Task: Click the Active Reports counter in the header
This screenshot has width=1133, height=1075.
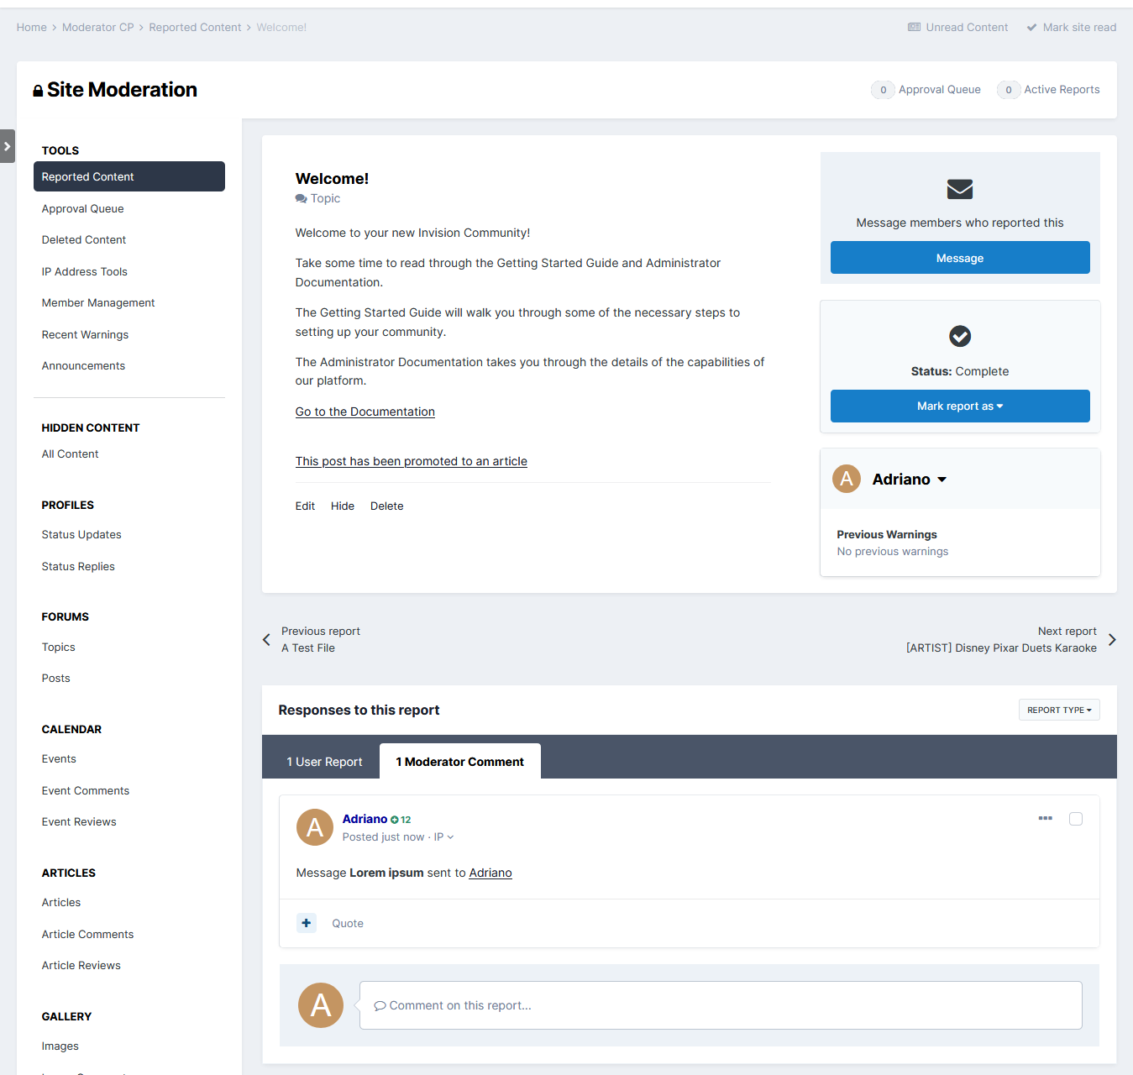Action: (x=1048, y=90)
